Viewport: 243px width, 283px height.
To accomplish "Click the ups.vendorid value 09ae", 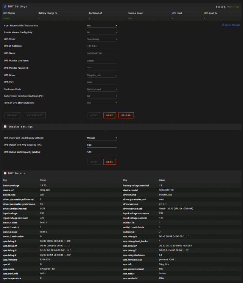I will pos(162,278).
